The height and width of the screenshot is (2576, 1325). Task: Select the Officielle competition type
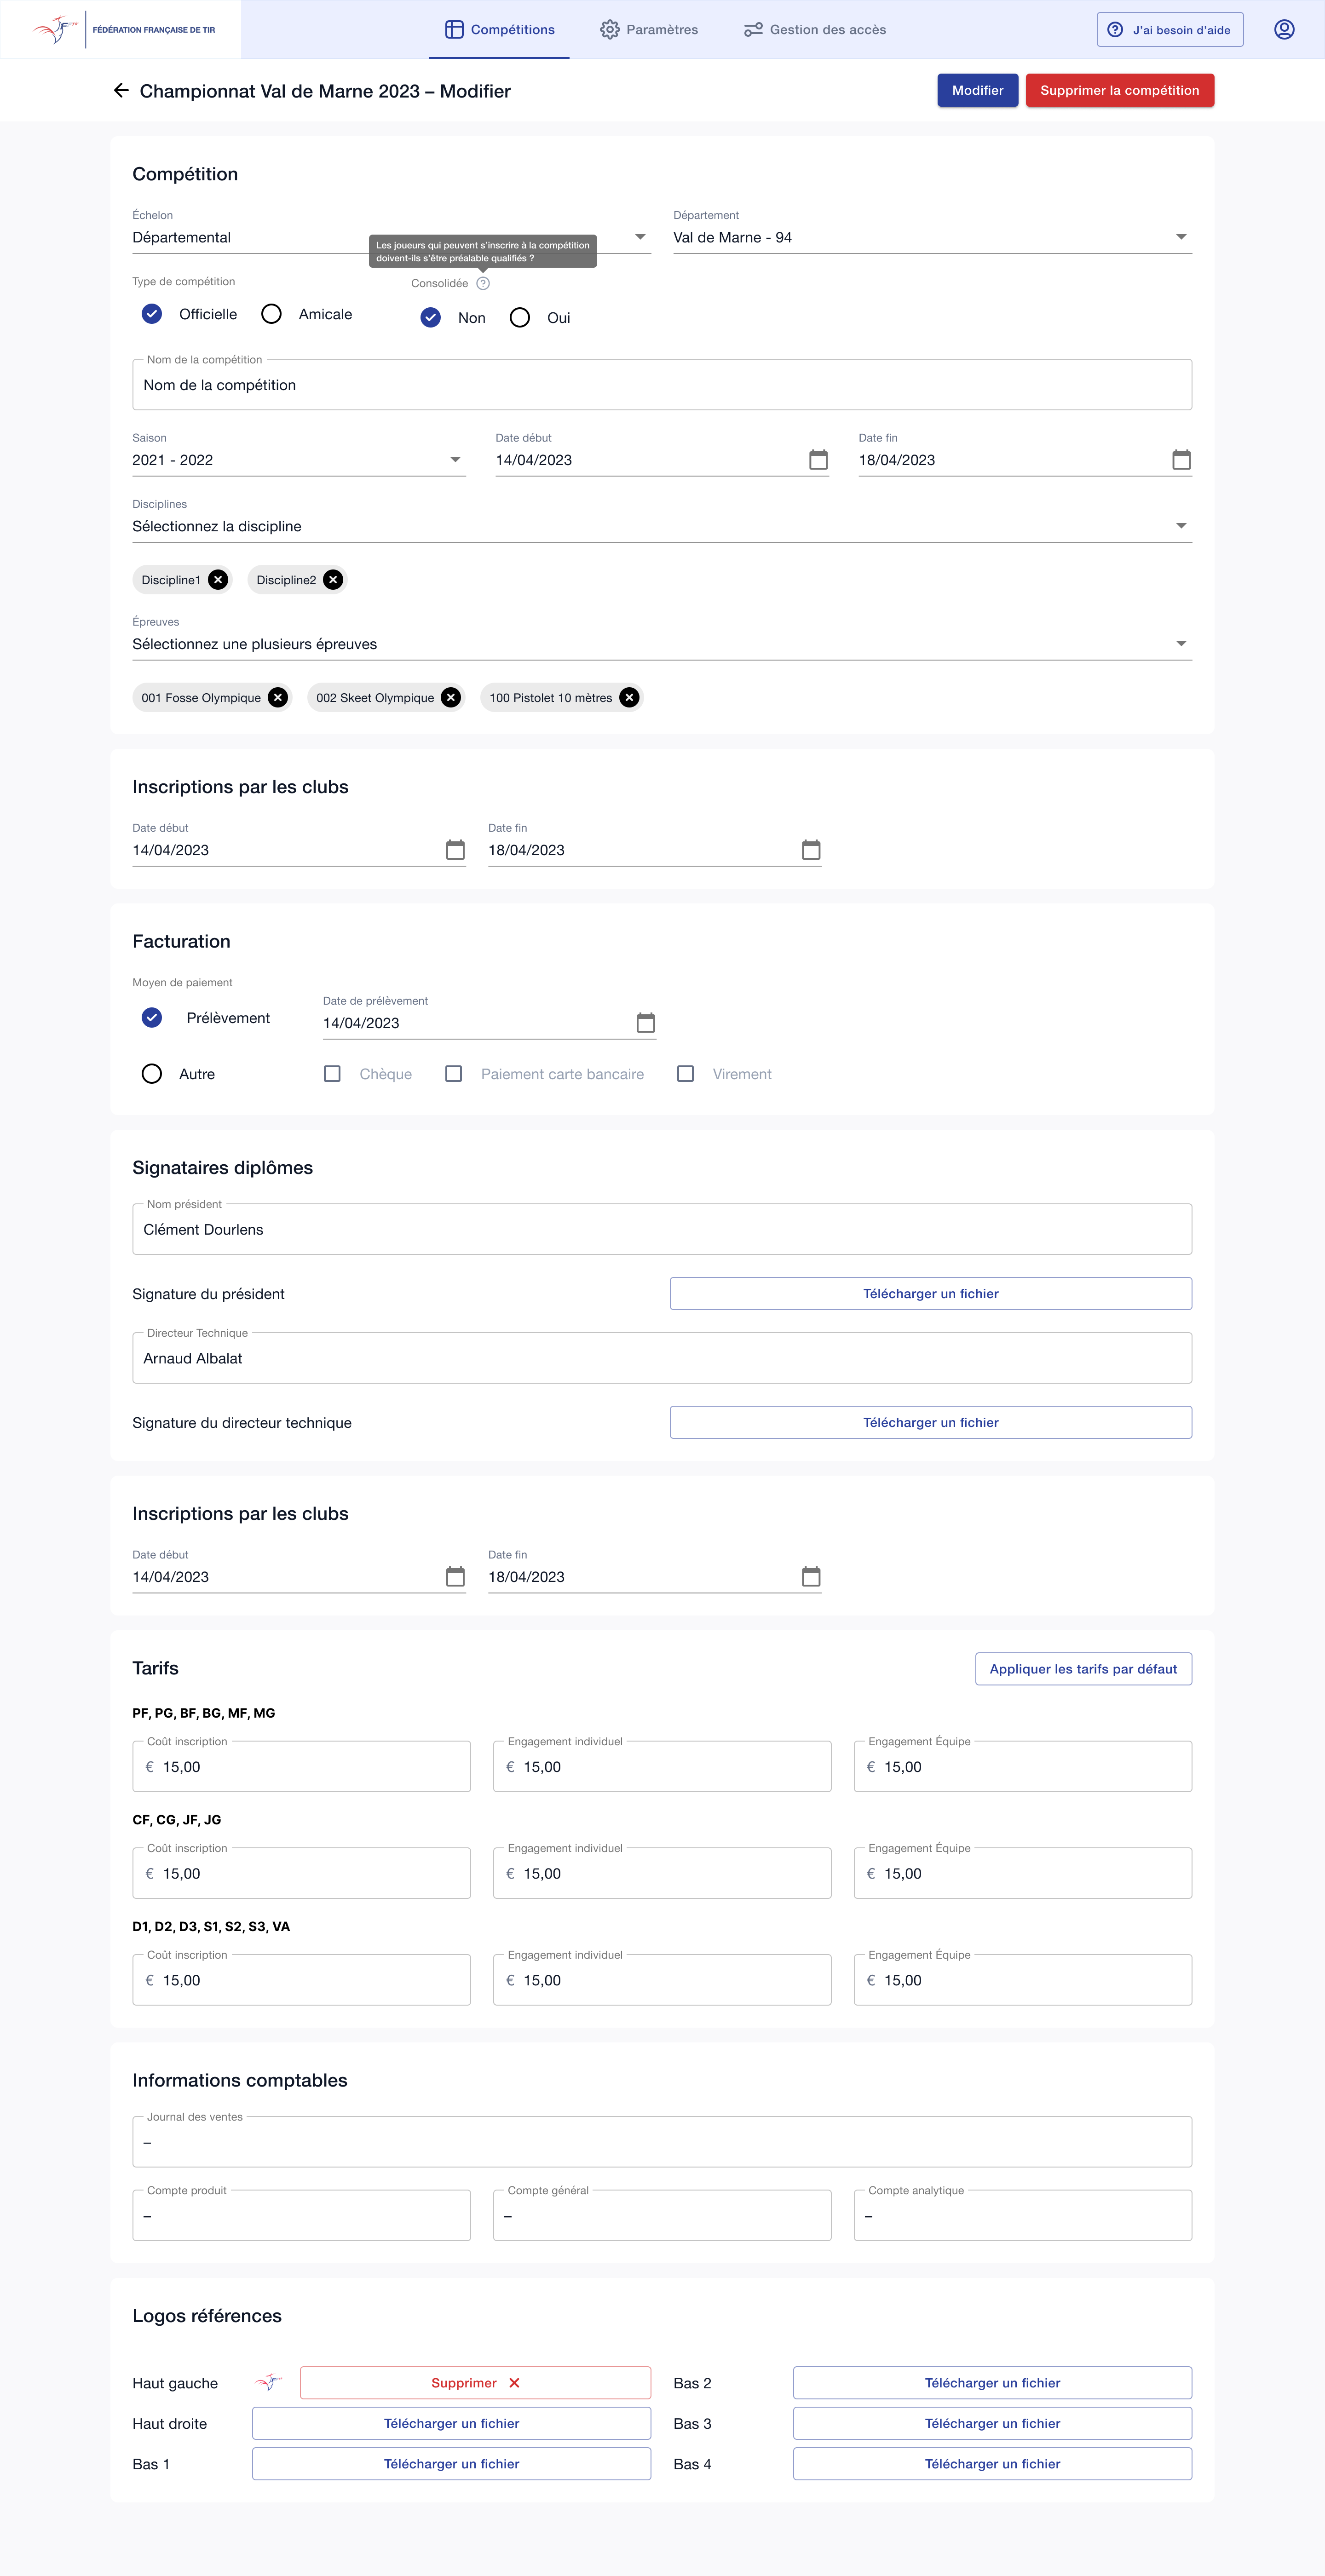point(152,314)
